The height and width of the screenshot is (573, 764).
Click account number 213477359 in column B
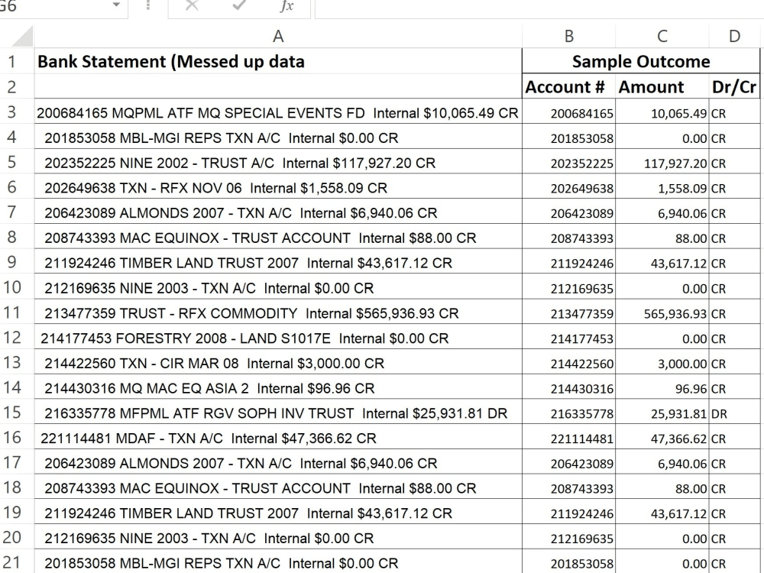pos(568,312)
